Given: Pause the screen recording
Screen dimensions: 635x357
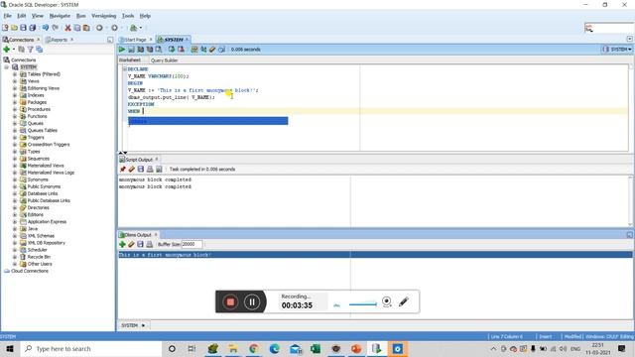Looking at the screenshot, I should (x=251, y=301).
